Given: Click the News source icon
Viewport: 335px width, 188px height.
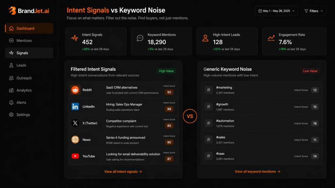Looking at the screenshot, I should point(75,140).
